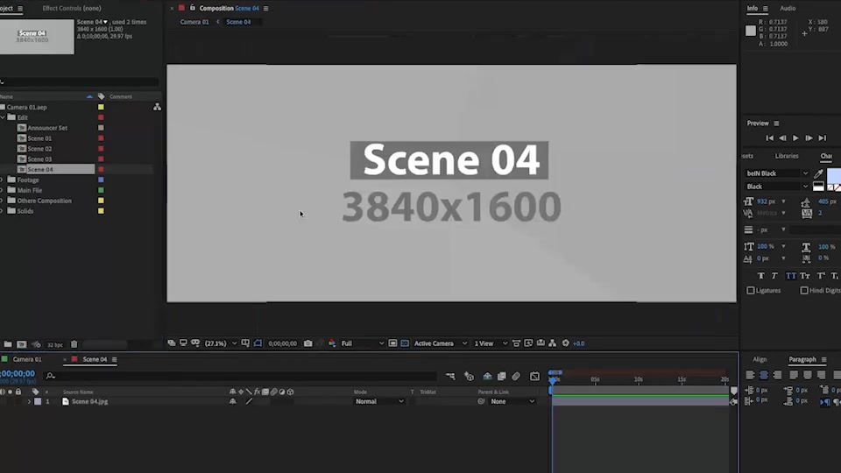The image size is (841, 473).
Task: Click the center align text icon
Action: 764,375
